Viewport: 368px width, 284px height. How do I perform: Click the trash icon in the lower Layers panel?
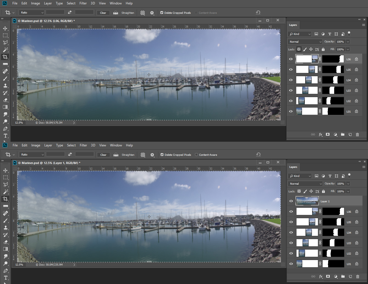(358, 276)
